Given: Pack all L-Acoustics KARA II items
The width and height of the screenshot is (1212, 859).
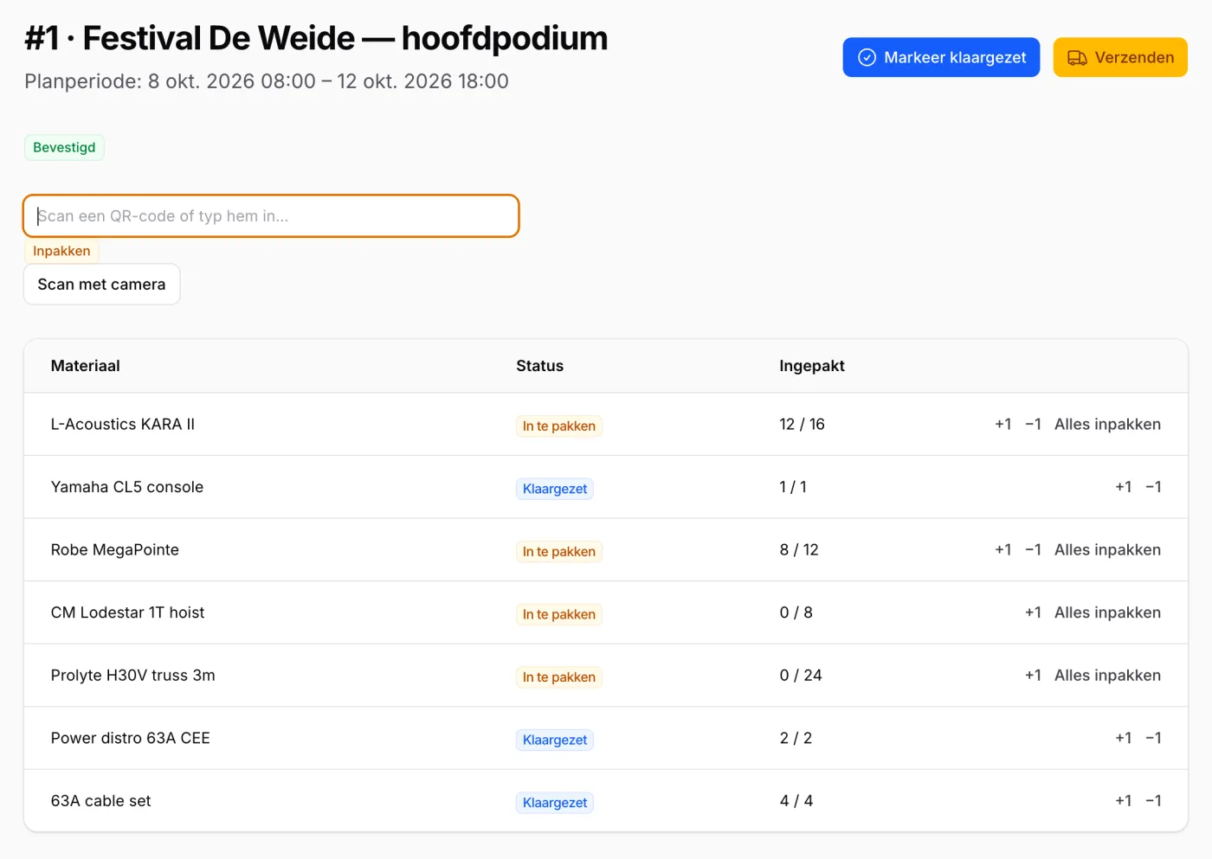Looking at the screenshot, I should [x=1107, y=425].
